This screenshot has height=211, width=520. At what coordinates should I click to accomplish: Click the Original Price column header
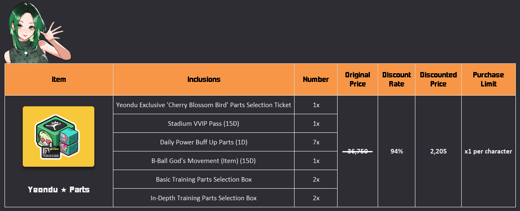click(x=357, y=79)
